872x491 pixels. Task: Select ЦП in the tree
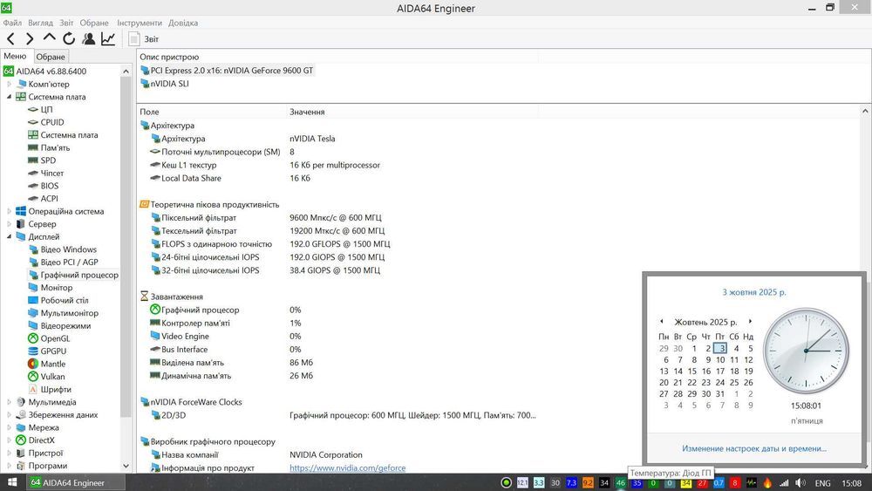coord(46,110)
